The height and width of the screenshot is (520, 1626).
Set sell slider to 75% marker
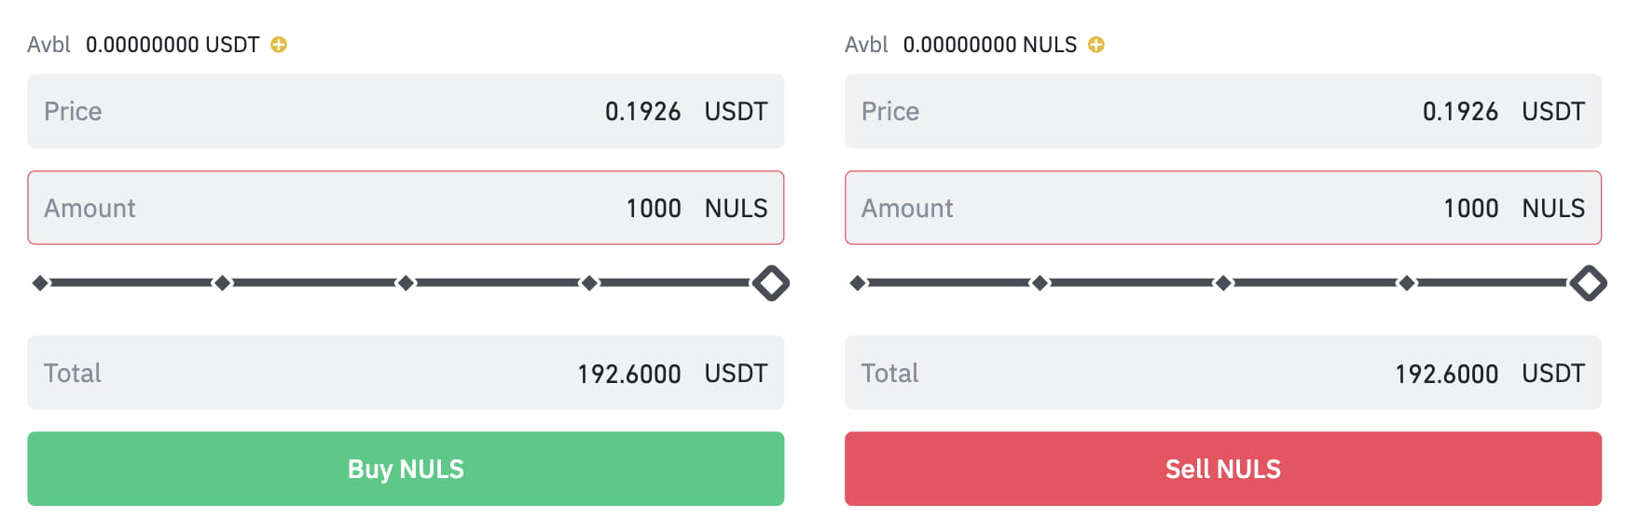pos(1407,283)
